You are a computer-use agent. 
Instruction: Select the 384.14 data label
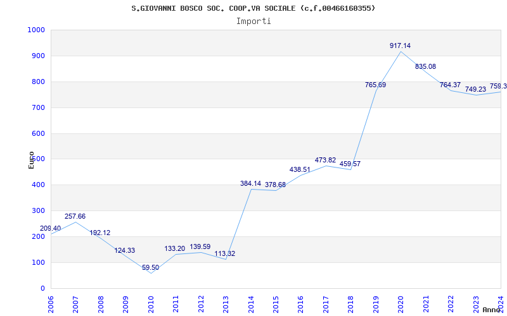pyautogui.click(x=250, y=184)
